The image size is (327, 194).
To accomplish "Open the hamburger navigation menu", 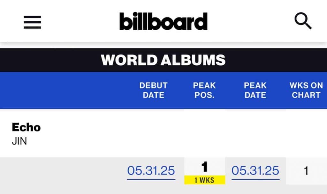I will click(x=32, y=22).
